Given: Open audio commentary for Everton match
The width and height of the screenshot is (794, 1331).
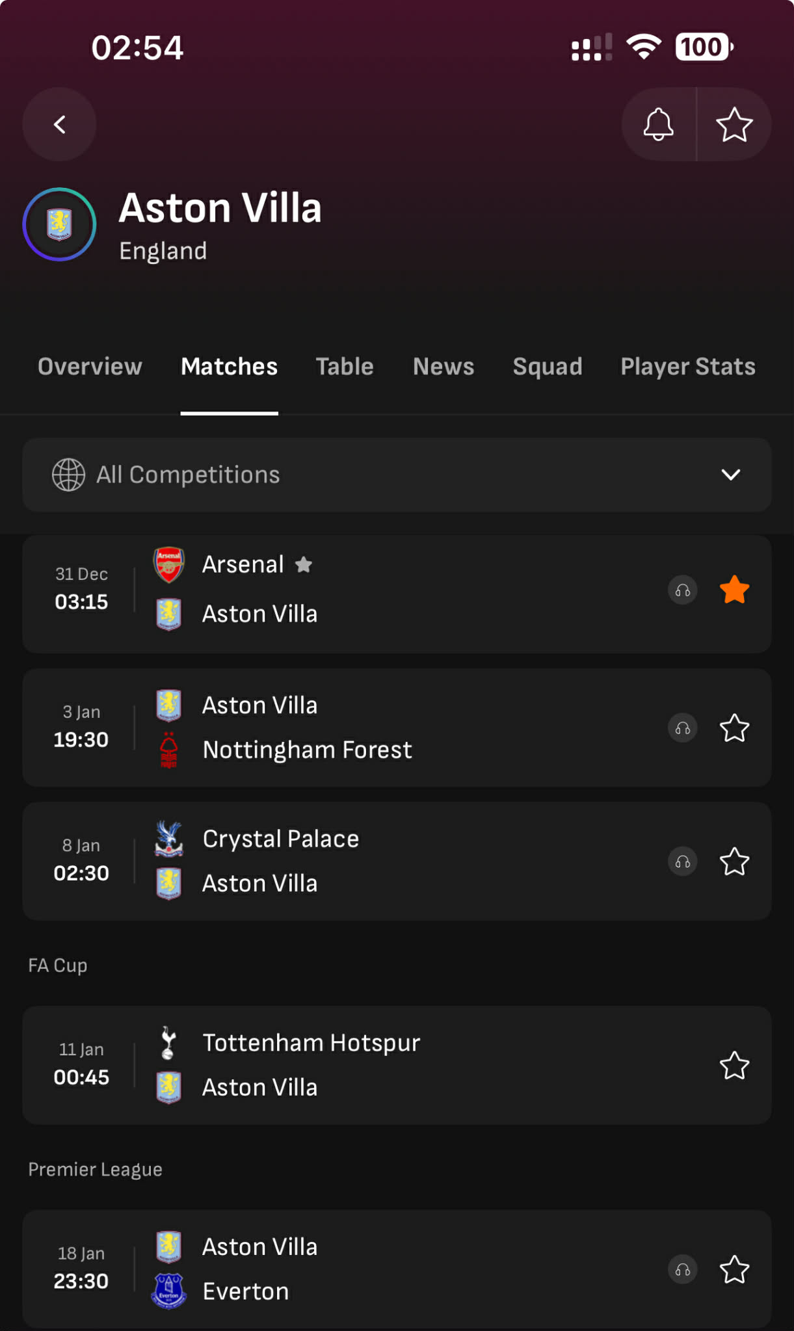Looking at the screenshot, I should point(683,1269).
